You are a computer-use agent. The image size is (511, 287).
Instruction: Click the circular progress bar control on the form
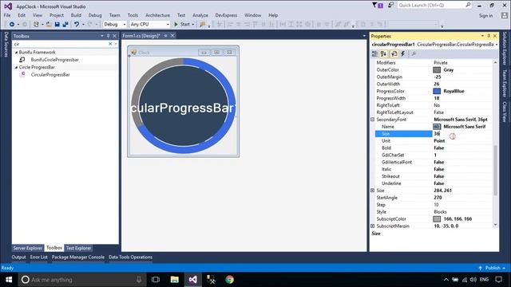click(183, 106)
